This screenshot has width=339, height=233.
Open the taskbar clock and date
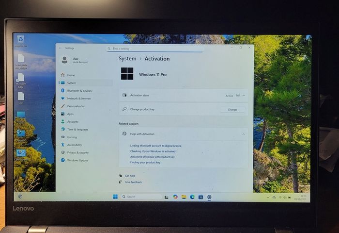(x=301, y=197)
